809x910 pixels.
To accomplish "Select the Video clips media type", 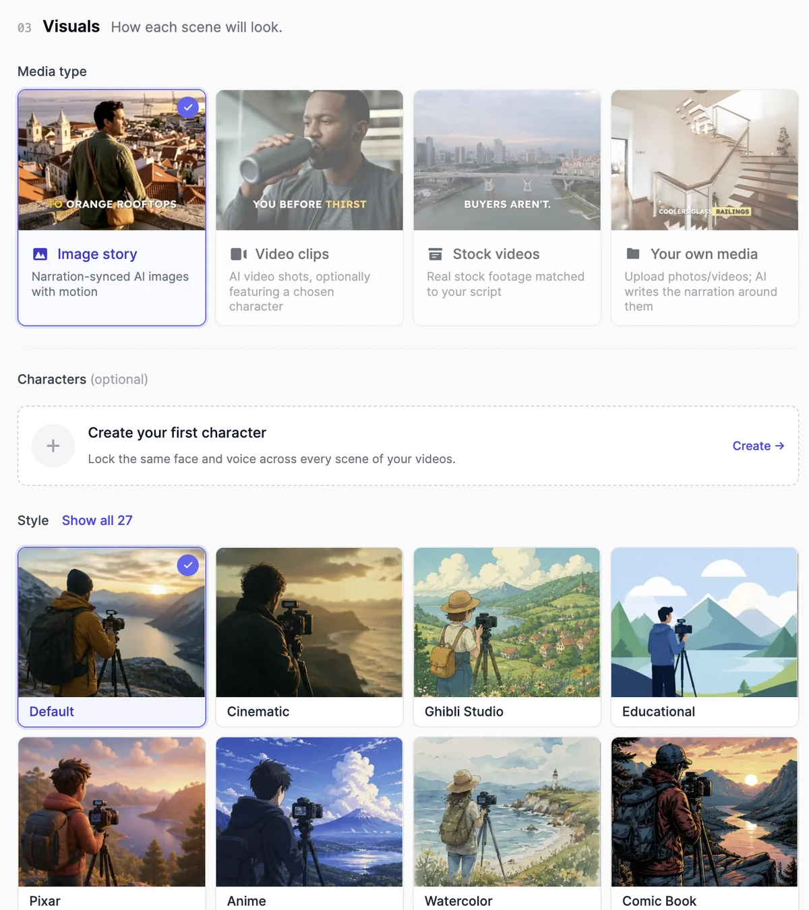I will 309,208.
